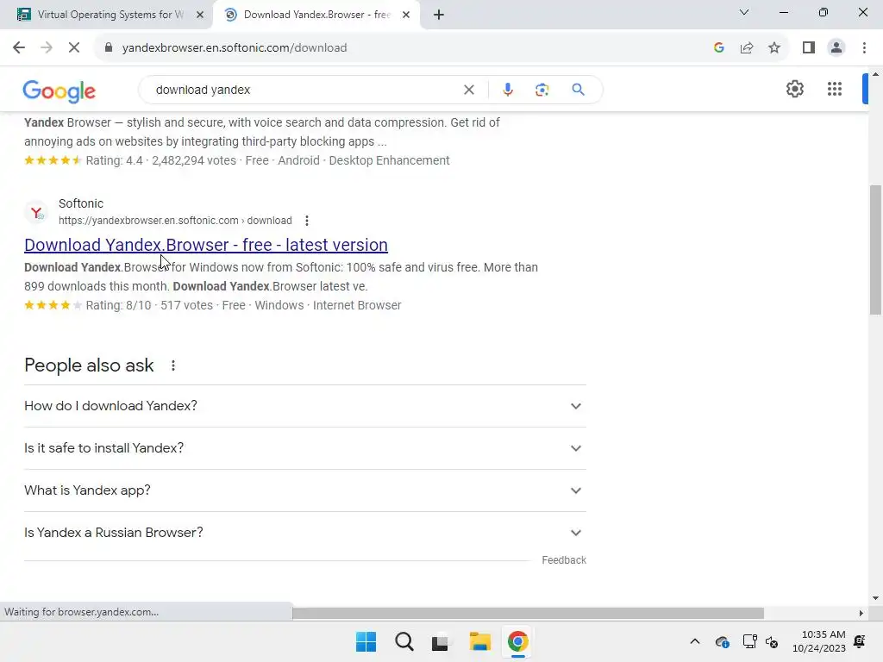The width and height of the screenshot is (883, 662).
Task: Click the Feedback link
Action: pos(564,560)
